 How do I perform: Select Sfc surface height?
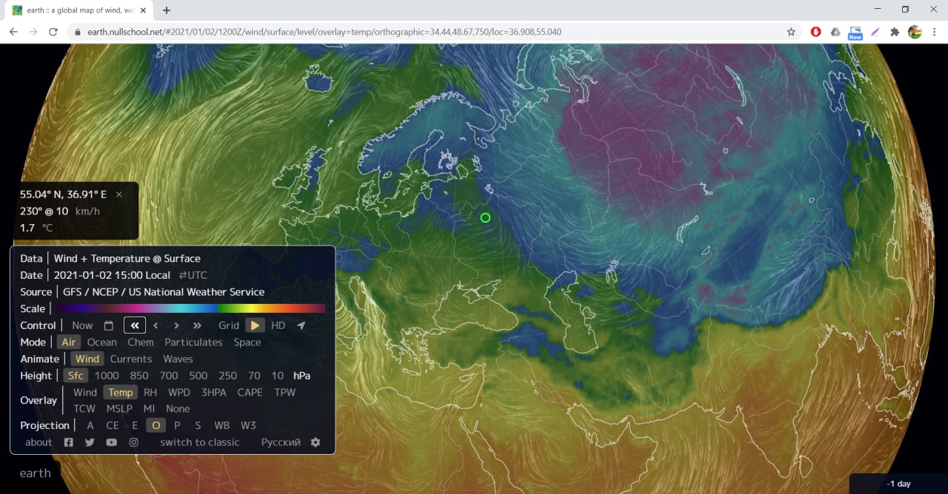(76, 376)
